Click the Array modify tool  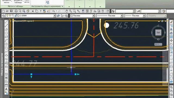[171, 37]
